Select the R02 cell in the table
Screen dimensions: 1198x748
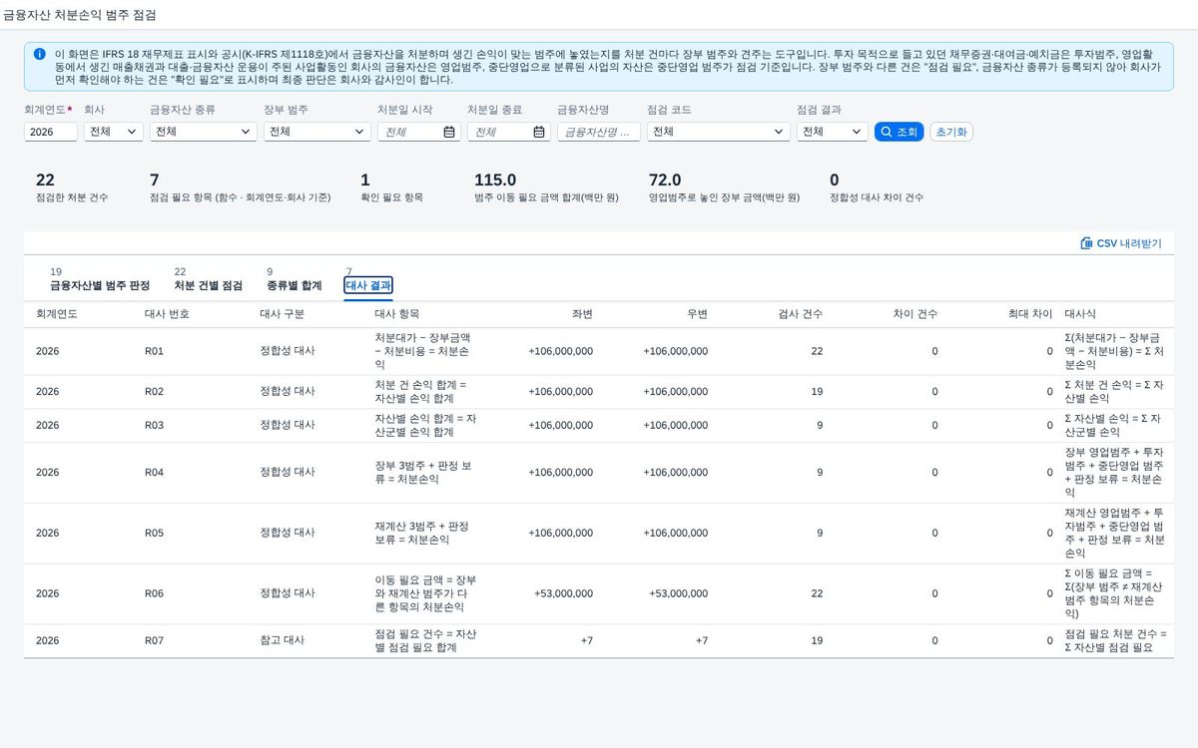click(x=154, y=392)
